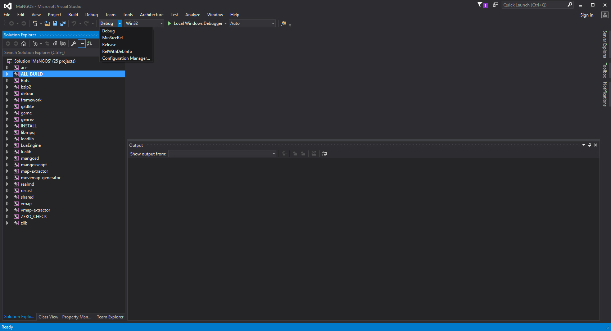Toggle Auto Hide pin on Output panel

click(x=589, y=145)
